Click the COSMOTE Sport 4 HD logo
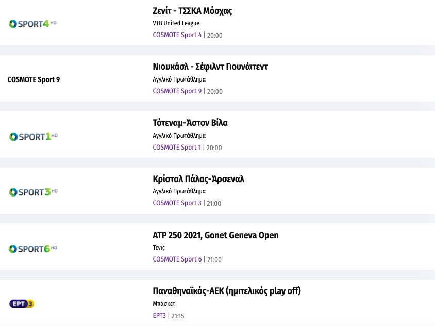435x326 pixels. point(32,24)
